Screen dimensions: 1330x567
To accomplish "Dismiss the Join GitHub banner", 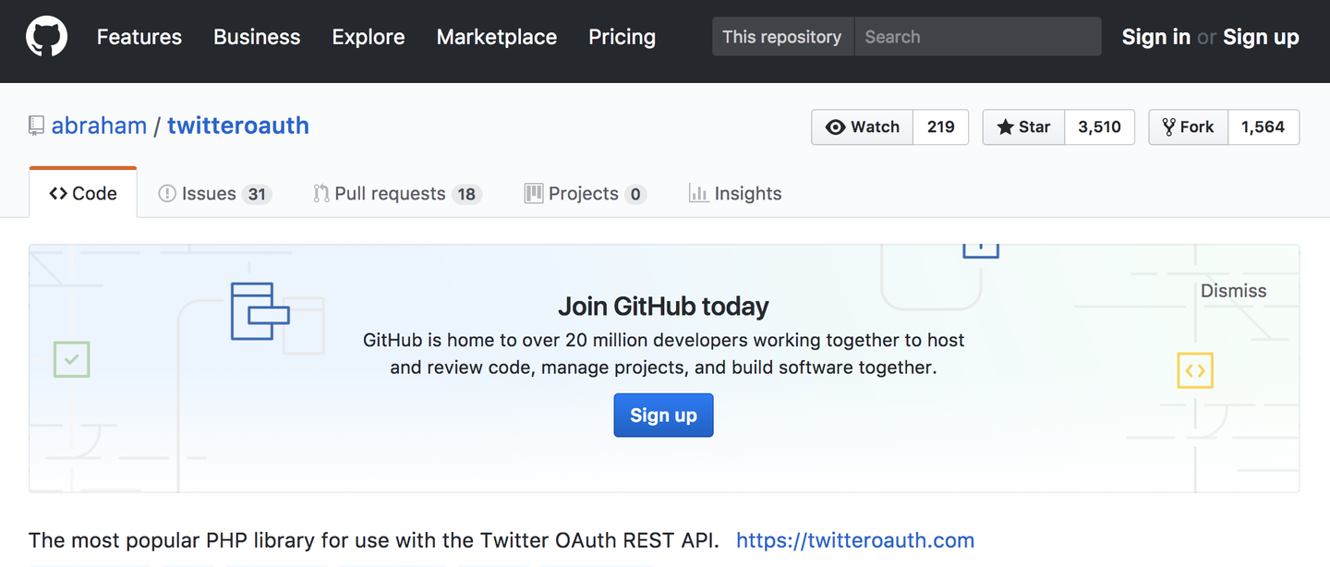I will tap(1233, 291).
